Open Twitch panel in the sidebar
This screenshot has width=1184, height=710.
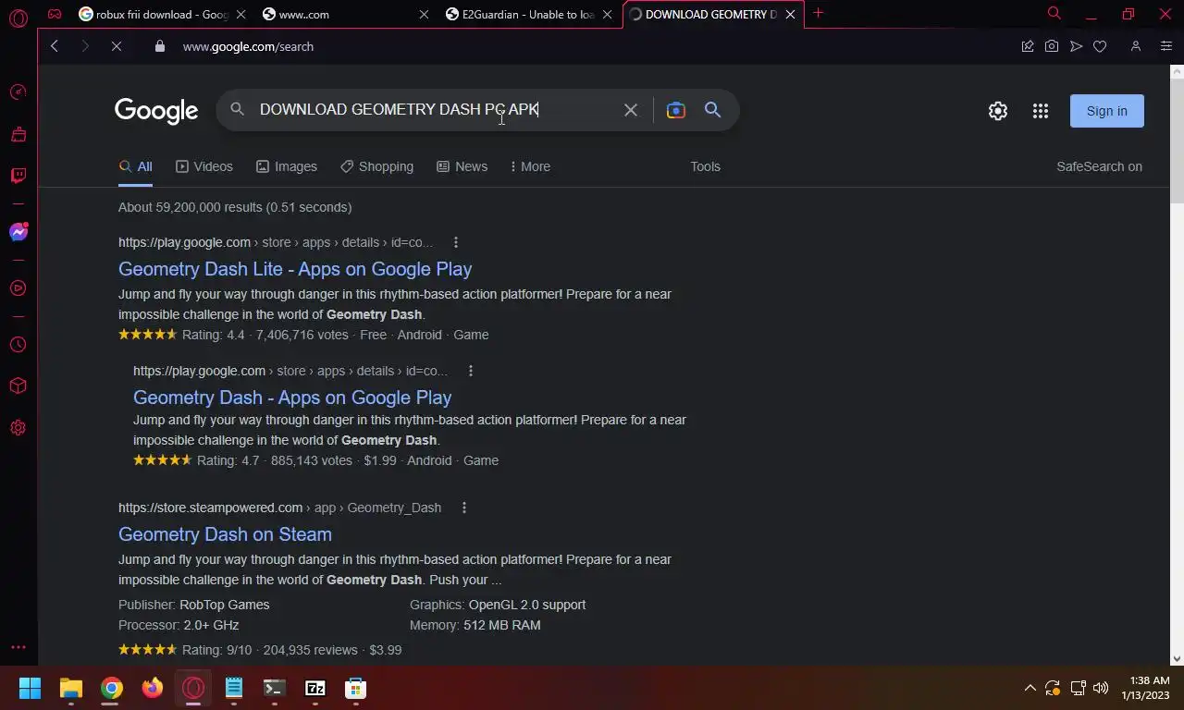(x=18, y=176)
